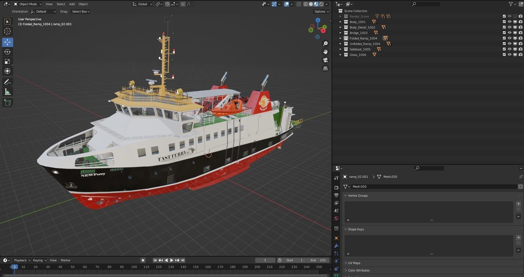
Task: Switch to solid viewport shading
Action: click(x=311, y=4)
